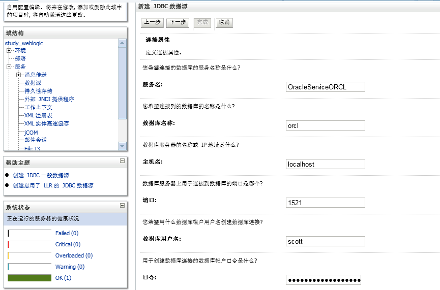Image resolution: width=440 pixels, height=290 pixels.
Task: Open the Critical (0) status link
Action: point(68,244)
